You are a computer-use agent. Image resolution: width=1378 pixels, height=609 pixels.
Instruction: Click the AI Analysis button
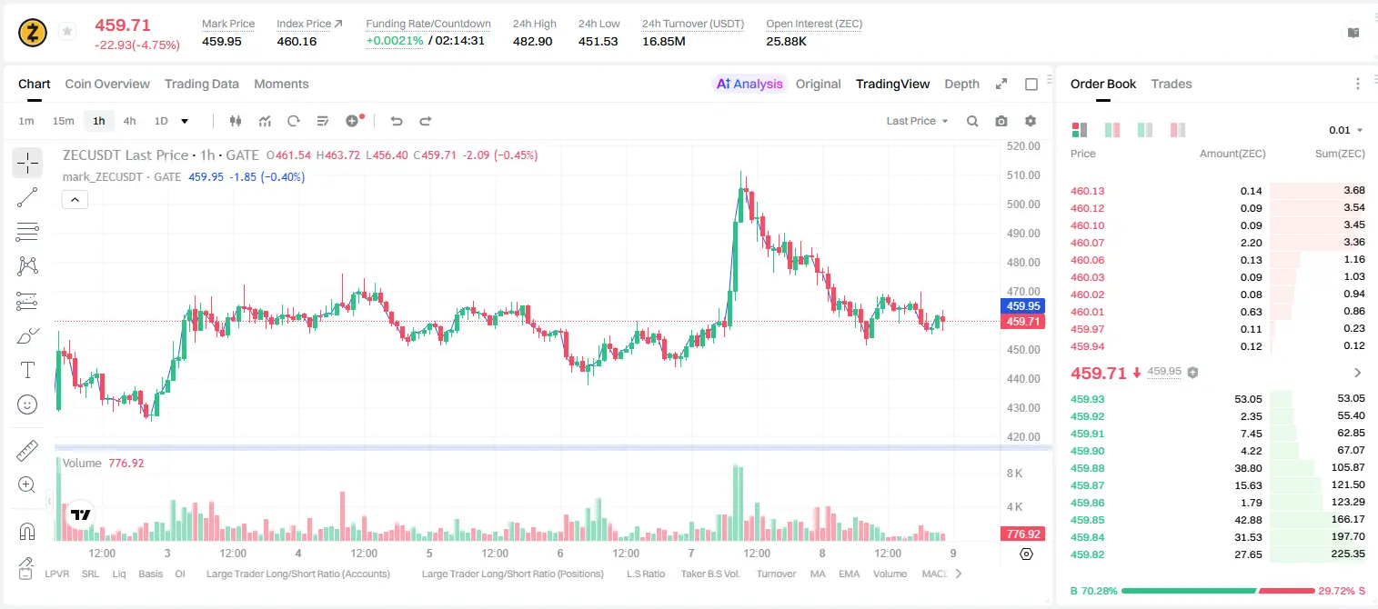[749, 84]
